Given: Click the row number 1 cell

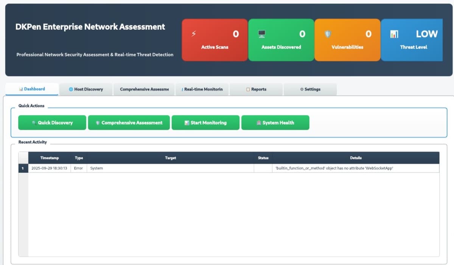Looking at the screenshot, I should coord(23,168).
